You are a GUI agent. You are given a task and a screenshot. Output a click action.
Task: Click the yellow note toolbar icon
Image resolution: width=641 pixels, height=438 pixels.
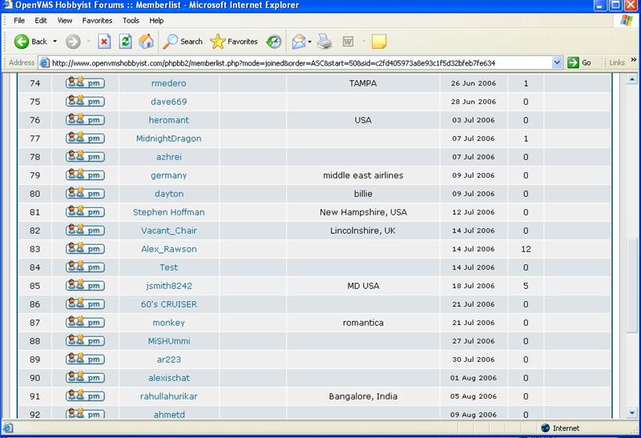pyautogui.click(x=379, y=42)
